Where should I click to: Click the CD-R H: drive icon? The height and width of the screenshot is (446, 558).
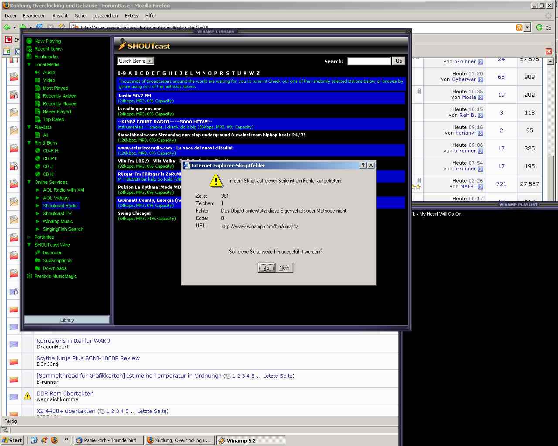37,151
